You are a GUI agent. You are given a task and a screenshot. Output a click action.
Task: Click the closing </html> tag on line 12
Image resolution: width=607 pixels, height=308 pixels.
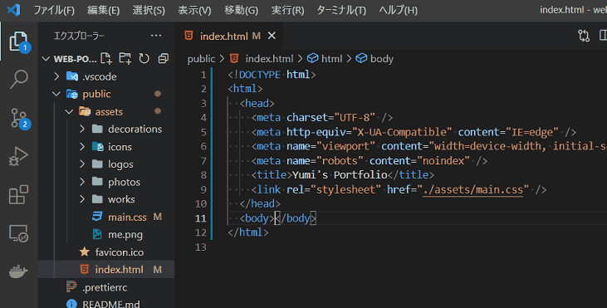[x=247, y=232]
